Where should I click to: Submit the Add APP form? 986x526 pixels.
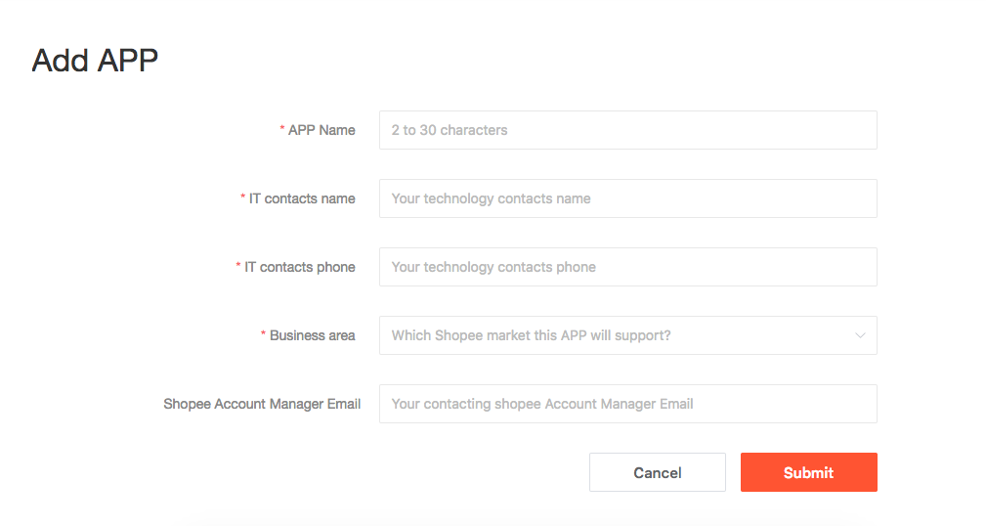coord(809,472)
